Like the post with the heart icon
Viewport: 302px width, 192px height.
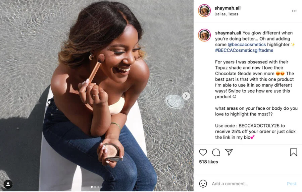(x=203, y=153)
